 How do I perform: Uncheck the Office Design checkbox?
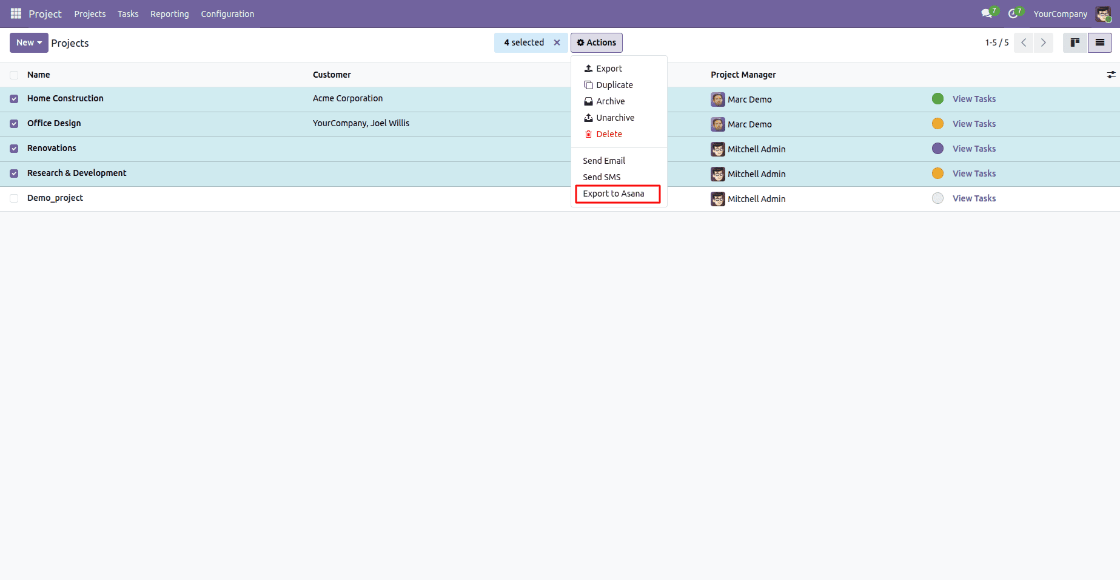click(x=14, y=124)
